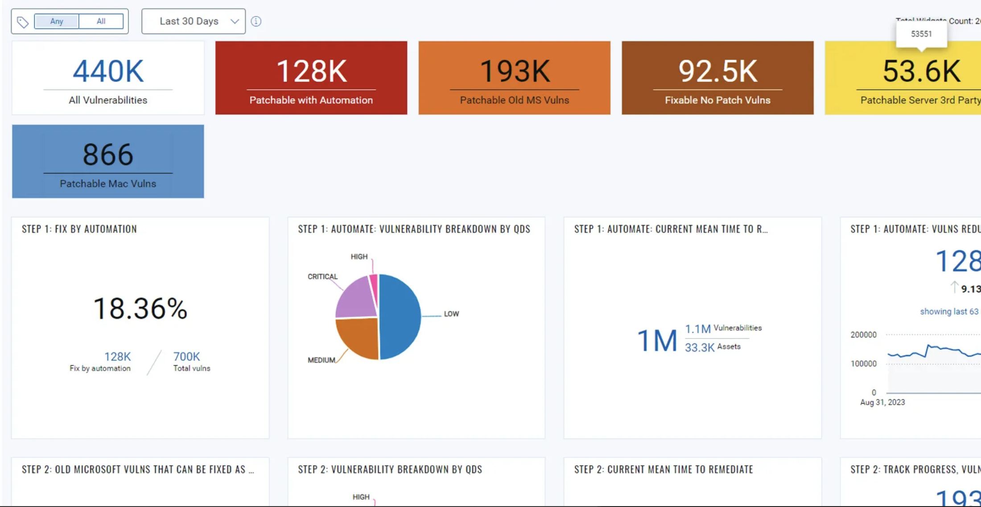Click the tag filter icon
Image resolution: width=981 pixels, height=507 pixels.
[x=23, y=21]
